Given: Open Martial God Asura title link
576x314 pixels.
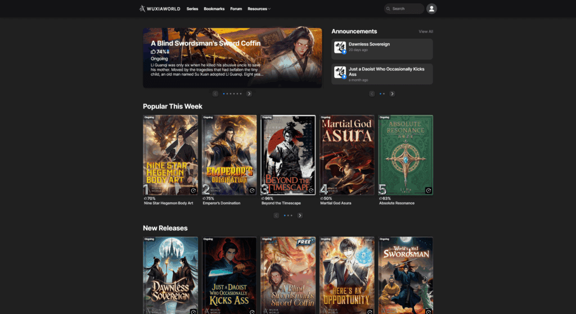Looking at the screenshot, I should 336,203.
